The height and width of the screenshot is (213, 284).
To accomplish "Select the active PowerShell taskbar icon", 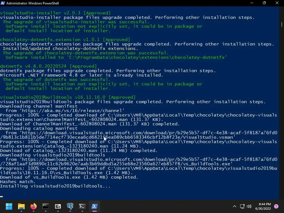I will click(x=94, y=206).
